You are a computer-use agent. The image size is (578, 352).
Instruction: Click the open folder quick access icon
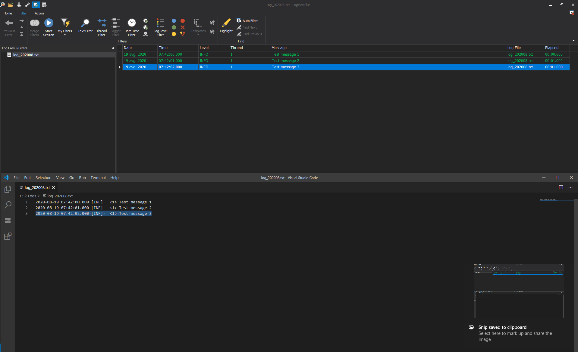11,5
